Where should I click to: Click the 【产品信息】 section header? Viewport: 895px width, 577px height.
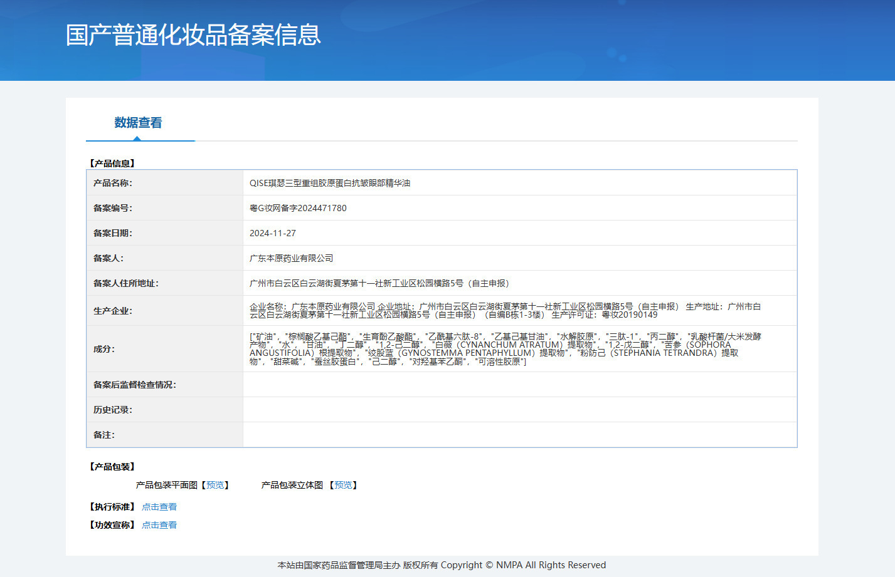(x=112, y=164)
